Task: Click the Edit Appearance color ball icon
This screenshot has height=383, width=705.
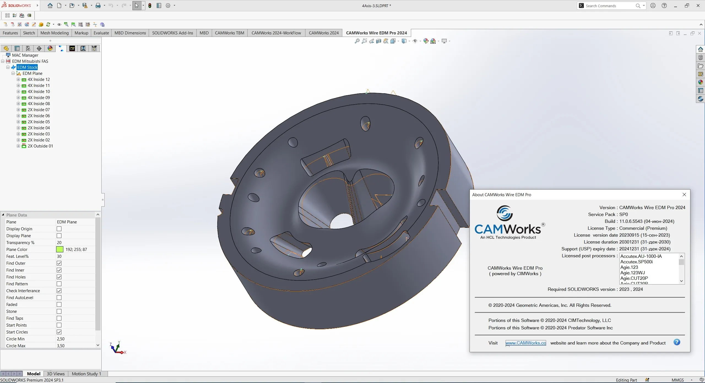Action: [426, 41]
